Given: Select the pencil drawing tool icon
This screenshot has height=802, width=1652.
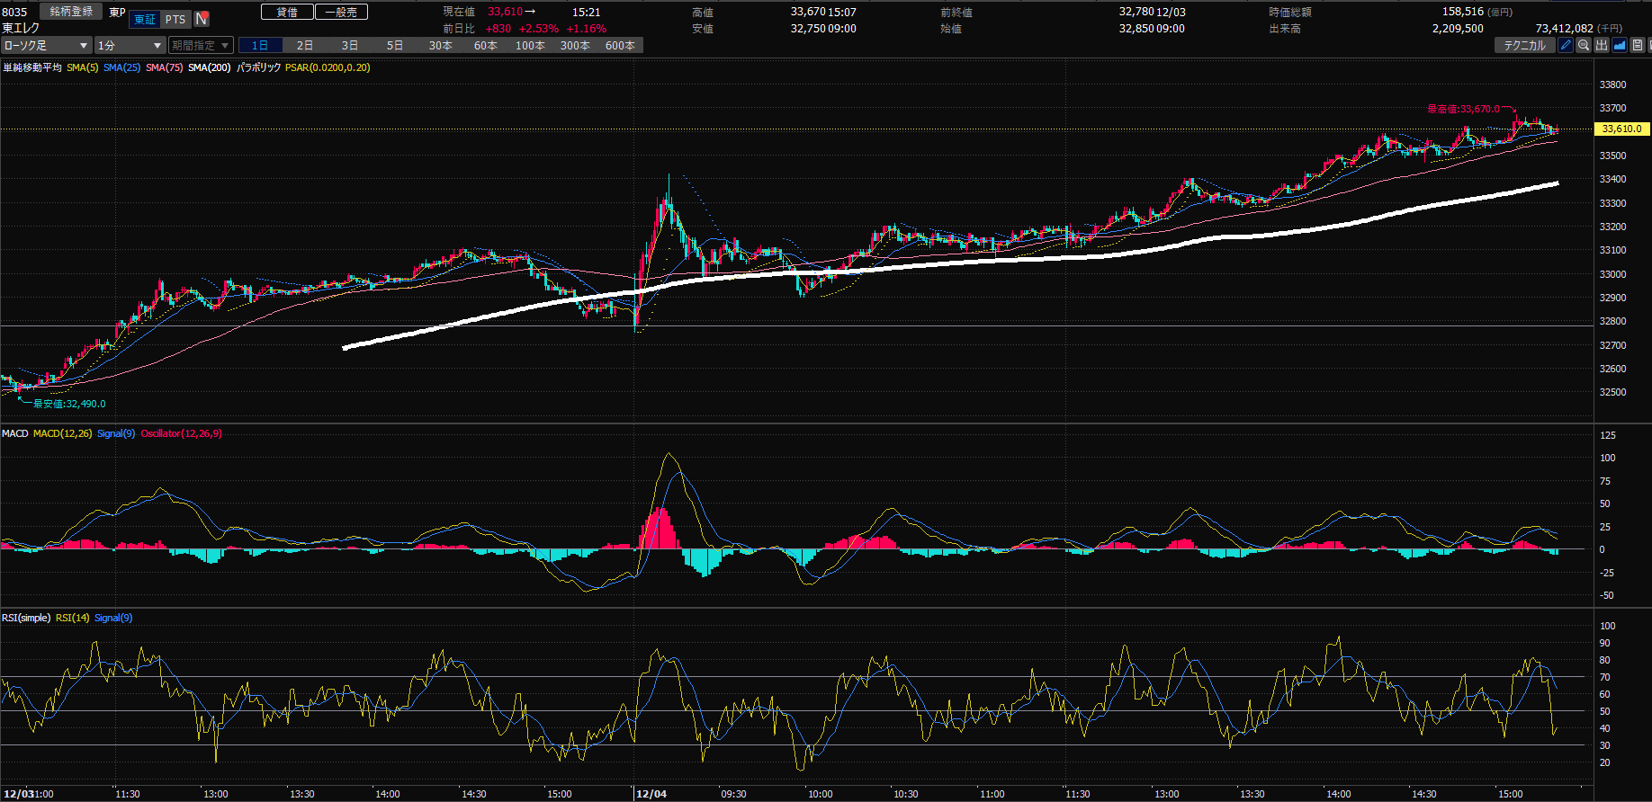Looking at the screenshot, I should pos(1566,45).
